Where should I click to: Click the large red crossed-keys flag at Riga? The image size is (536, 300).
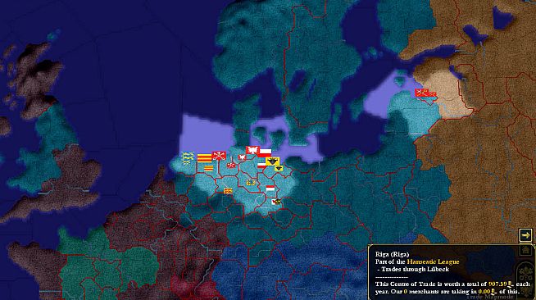coord(421,93)
